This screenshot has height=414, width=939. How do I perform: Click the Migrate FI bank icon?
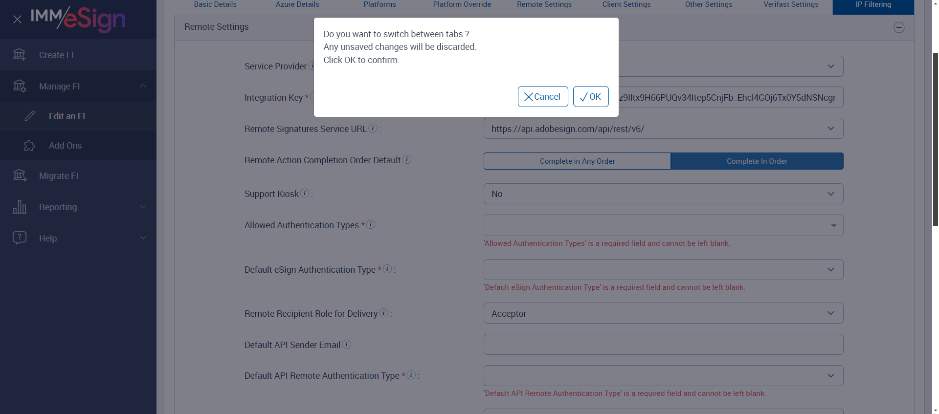click(x=20, y=175)
